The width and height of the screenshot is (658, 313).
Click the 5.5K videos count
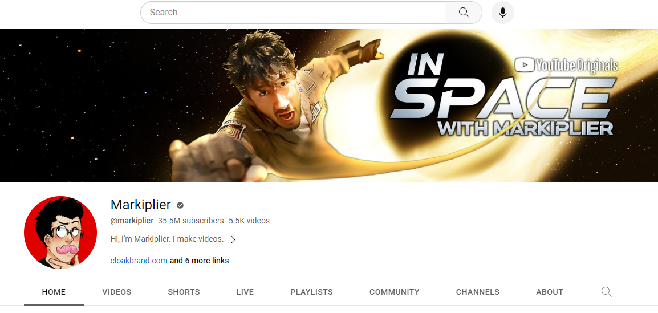point(249,221)
